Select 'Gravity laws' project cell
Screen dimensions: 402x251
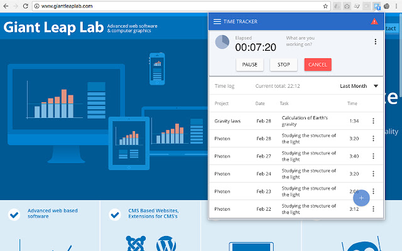(227, 121)
